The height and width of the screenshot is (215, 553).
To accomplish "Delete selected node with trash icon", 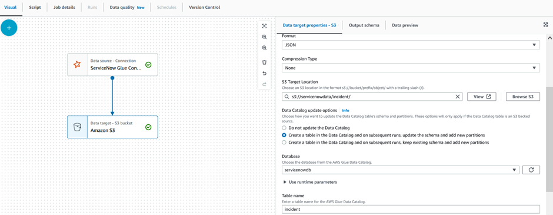I will click(264, 62).
